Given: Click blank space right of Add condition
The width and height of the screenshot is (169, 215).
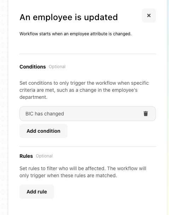Looking at the screenshot, I should pyautogui.click(x=111, y=131).
